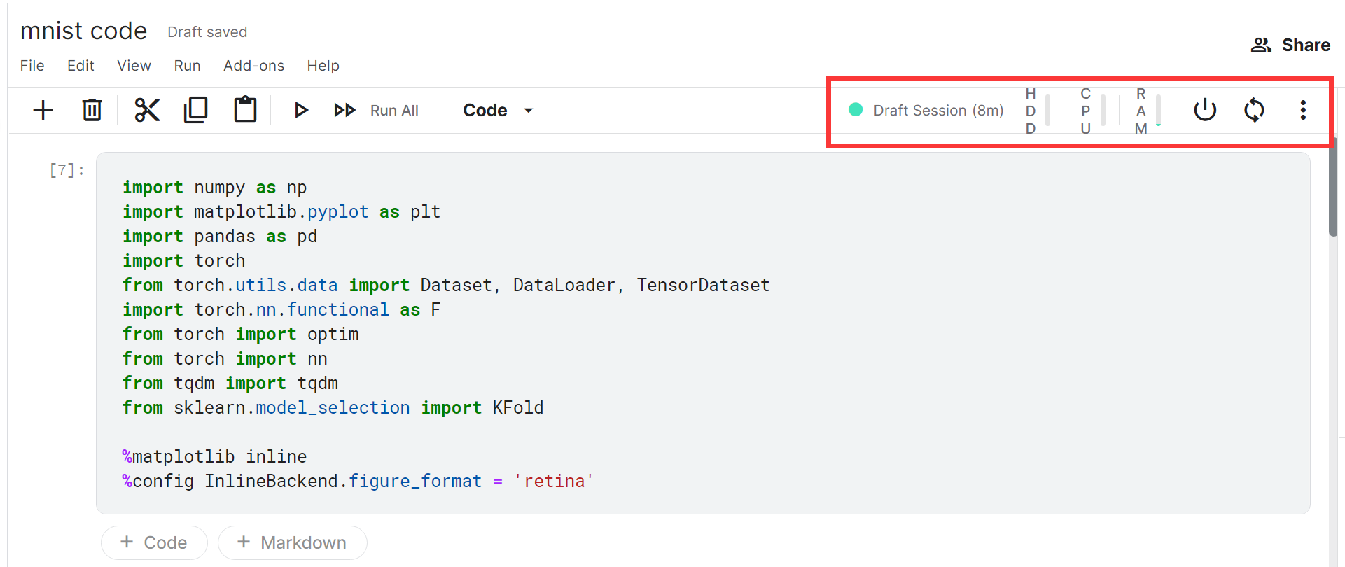Viewport: 1345px width, 567px height.
Task: Add a new cell with plus icon
Action: (x=43, y=110)
